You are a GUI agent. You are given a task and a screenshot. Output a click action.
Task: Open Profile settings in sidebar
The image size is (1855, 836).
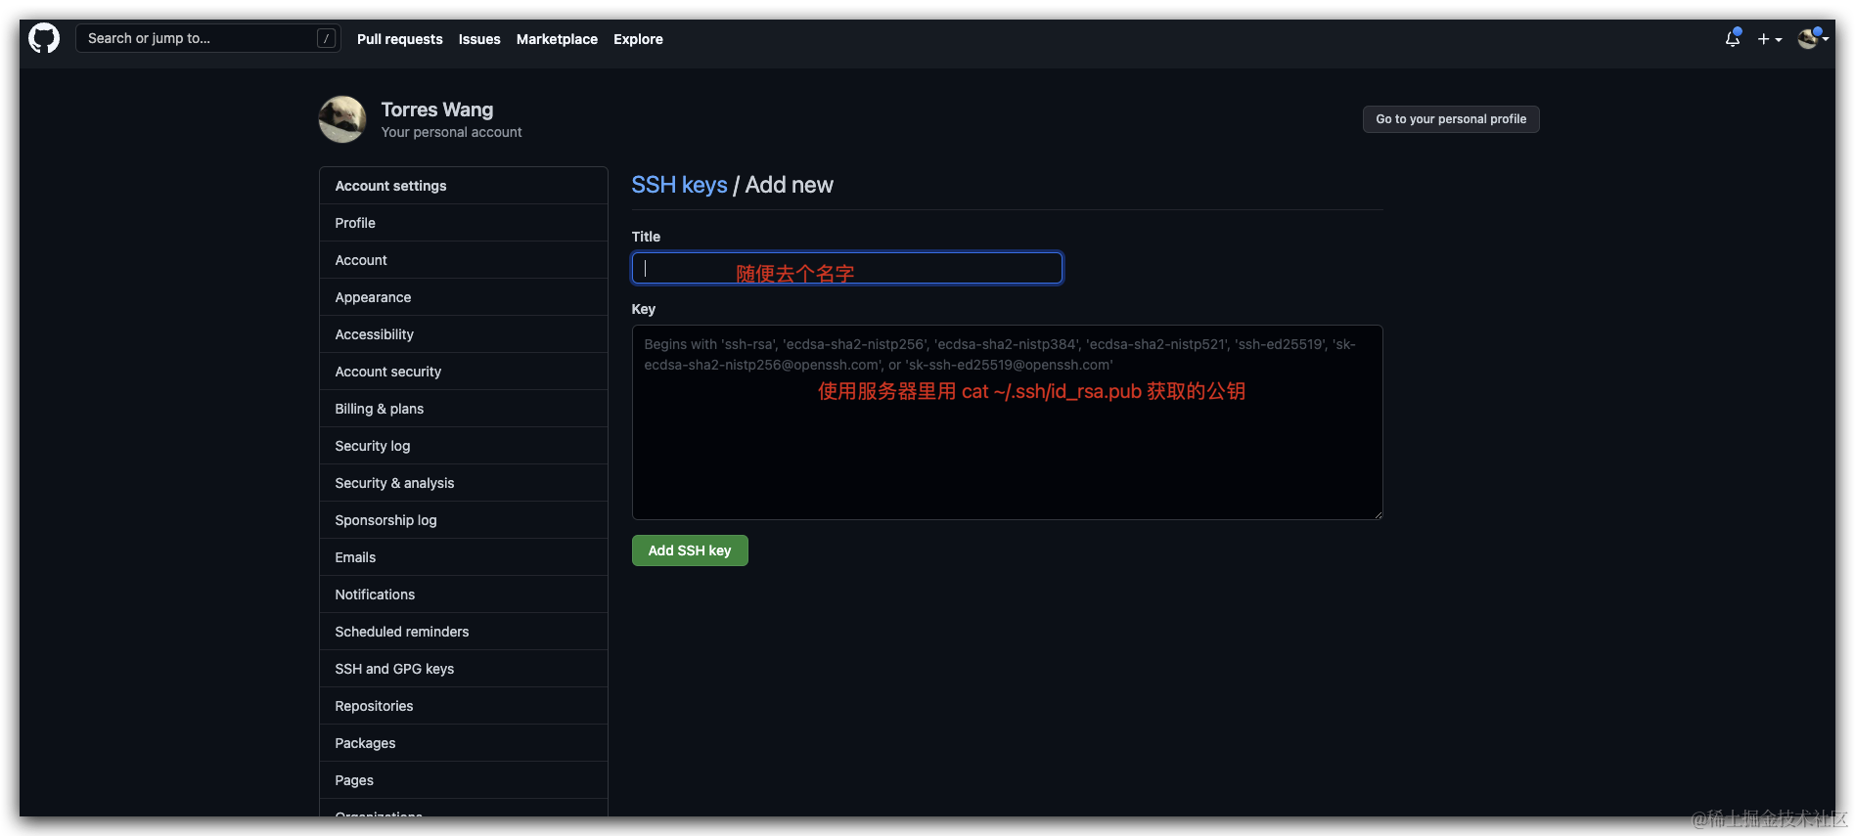[464, 223]
